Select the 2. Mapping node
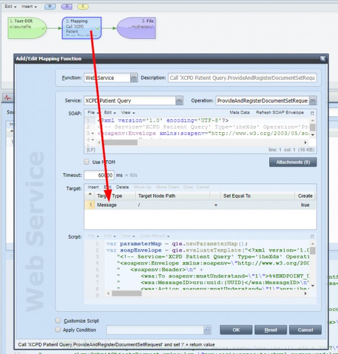 (x=82, y=28)
